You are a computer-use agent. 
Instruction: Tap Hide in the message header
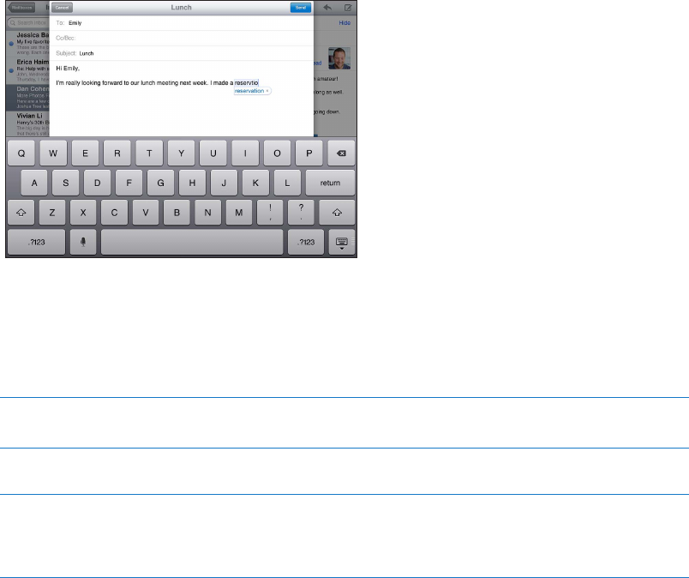[344, 23]
